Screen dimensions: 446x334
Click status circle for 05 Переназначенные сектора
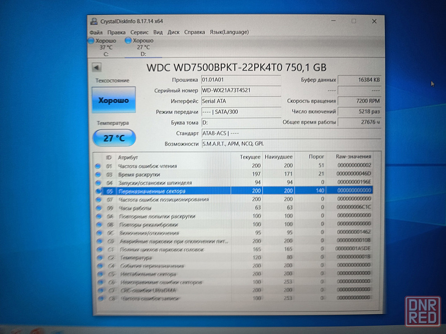pyautogui.click(x=99, y=191)
